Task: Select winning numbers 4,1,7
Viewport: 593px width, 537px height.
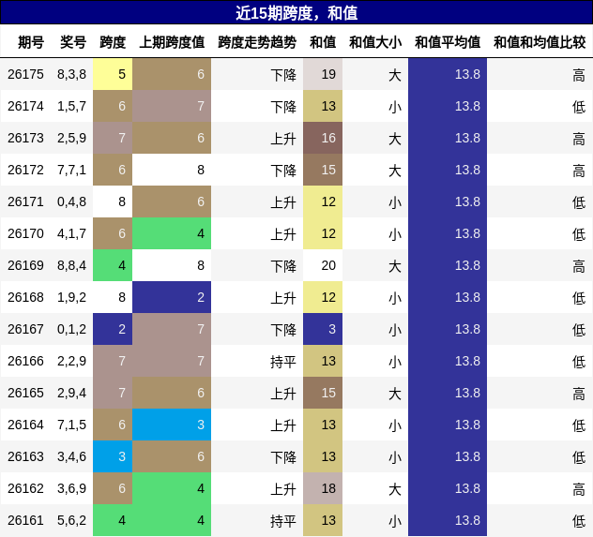Action: tap(72, 233)
